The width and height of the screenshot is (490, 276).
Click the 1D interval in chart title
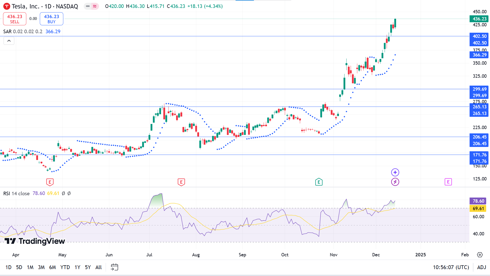(48, 6)
